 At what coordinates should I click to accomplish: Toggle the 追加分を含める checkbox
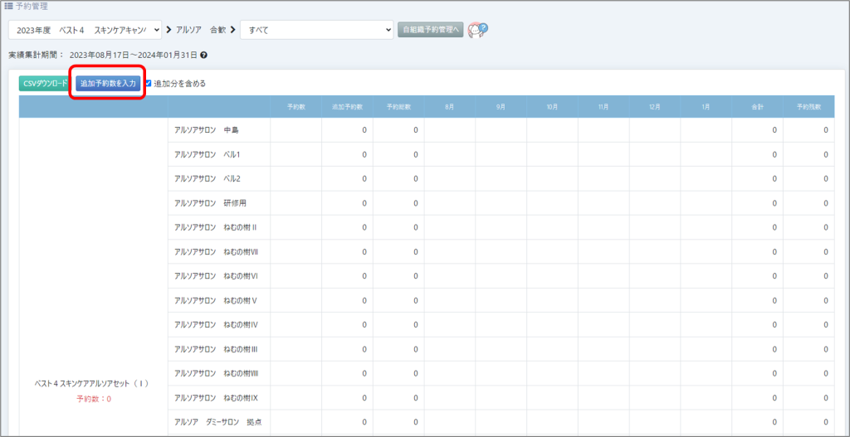[149, 84]
